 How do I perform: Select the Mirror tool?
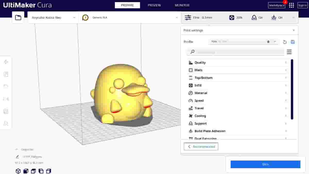coord(6,99)
